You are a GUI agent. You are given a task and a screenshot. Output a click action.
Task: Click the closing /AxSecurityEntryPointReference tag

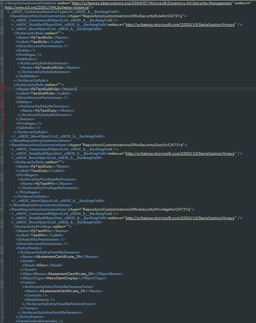tap(50, 313)
